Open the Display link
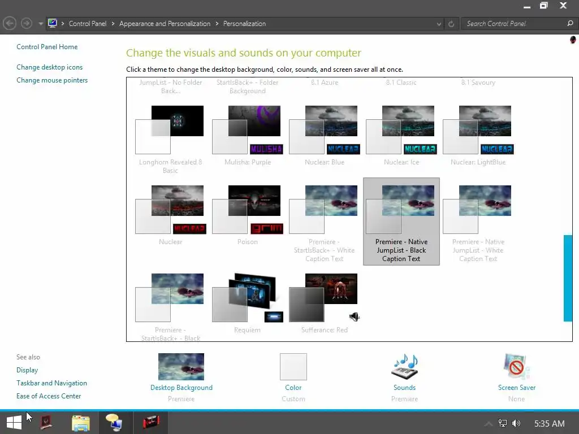The width and height of the screenshot is (579, 434). point(27,370)
